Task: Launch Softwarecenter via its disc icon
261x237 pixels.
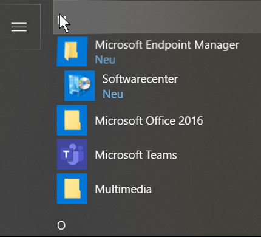Action: pyautogui.click(x=80, y=86)
